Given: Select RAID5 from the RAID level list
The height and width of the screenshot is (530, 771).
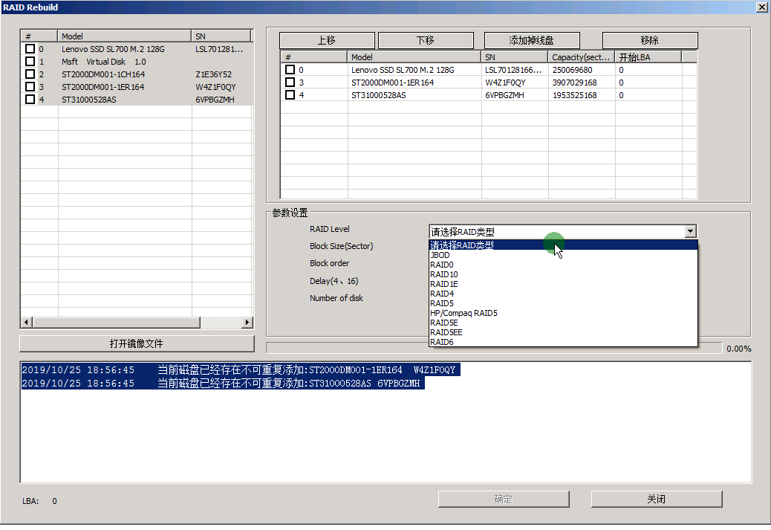Looking at the screenshot, I should 441,303.
